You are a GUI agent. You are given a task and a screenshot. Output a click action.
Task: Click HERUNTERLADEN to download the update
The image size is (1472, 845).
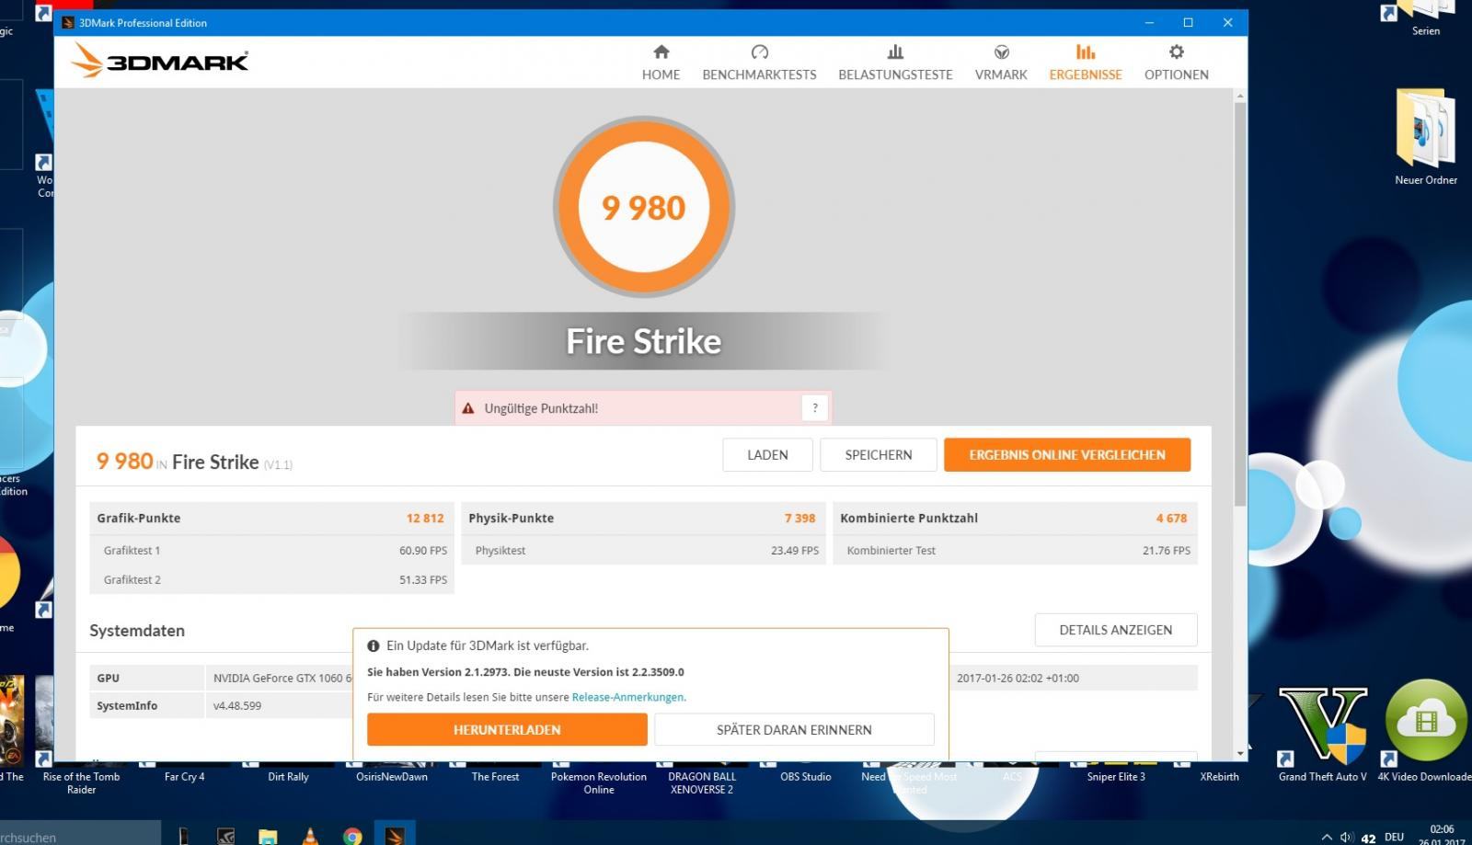tap(507, 729)
